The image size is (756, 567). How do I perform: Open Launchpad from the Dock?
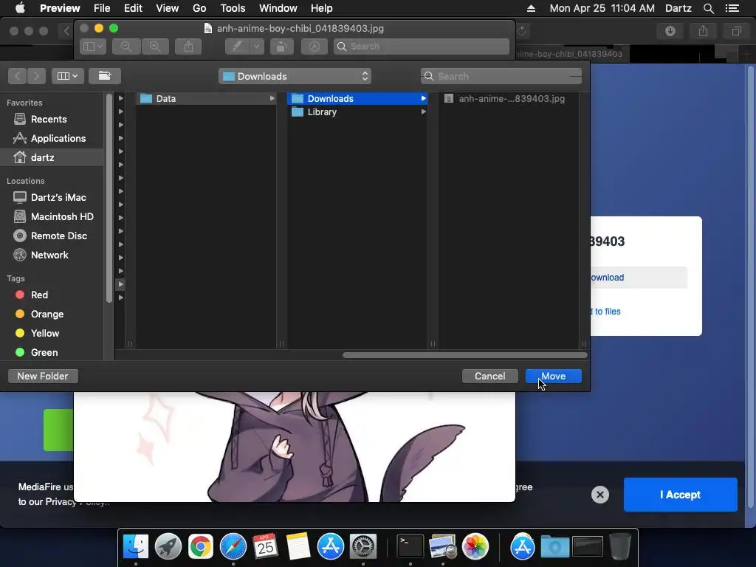[168, 546]
